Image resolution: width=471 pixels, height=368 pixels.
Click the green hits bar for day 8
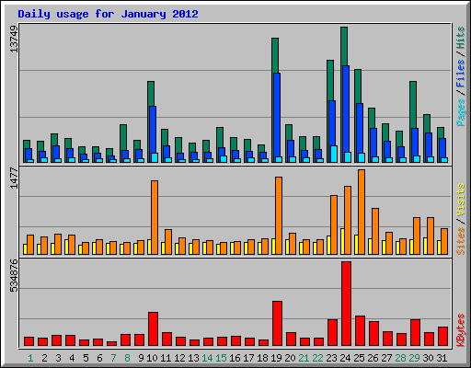[x=123, y=137]
